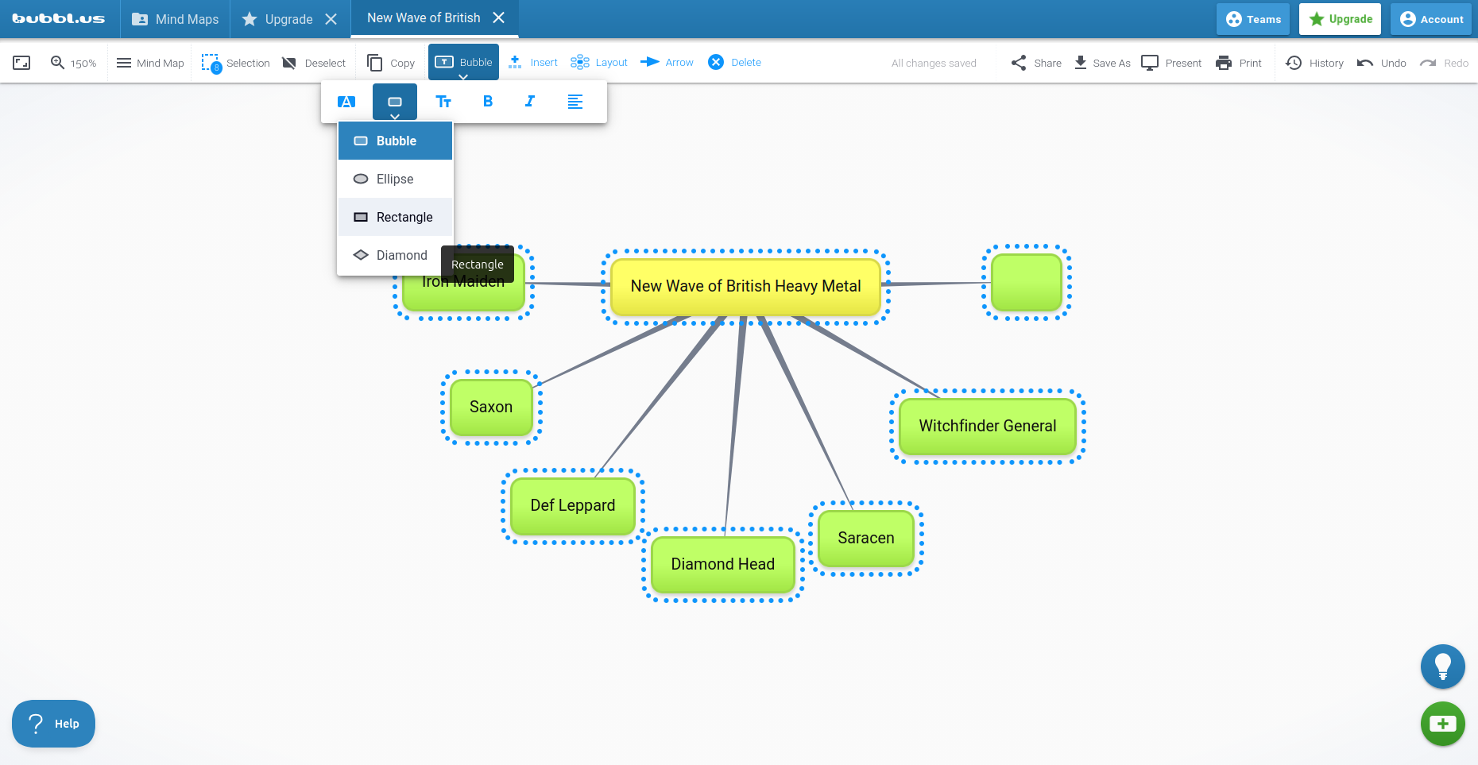
Task: Expand the Bubble toolbar dropdown
Action: pos(463,62)
